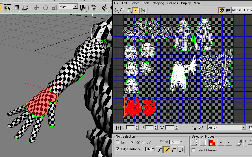Toggle Window/Crossing selection in main toolbar

point(25,8)
